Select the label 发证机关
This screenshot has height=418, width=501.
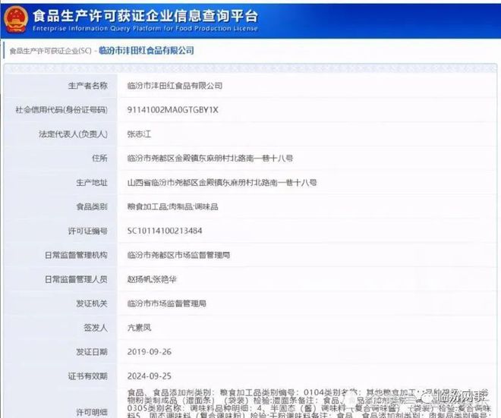[92, 303]
